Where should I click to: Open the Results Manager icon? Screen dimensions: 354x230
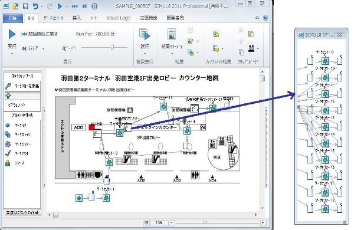click(172, 34)
